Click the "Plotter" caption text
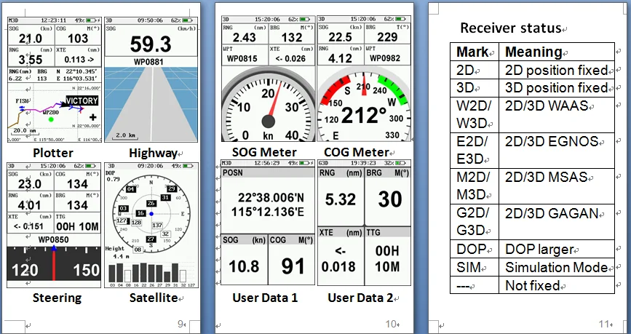Image resolution: width=631 pixels, height=334 pixels. pyautogui.click(x=53, y=153)
